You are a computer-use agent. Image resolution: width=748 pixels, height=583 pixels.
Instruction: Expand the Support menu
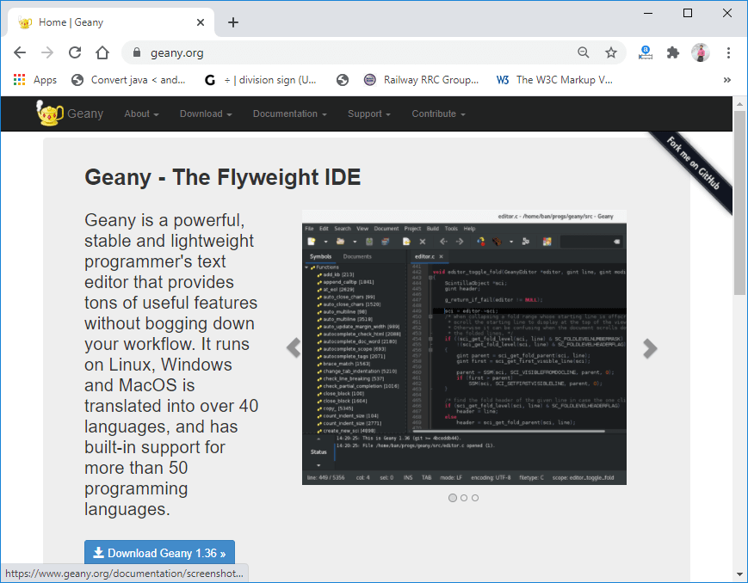point(368,114)
